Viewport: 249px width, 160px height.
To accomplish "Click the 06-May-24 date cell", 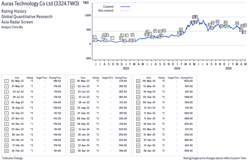I will (x=149, y=81).
